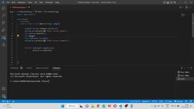Viewport: 194px width, 109px height.
Task: Click the java breadcrumb folder
Action: (x=11, y=12)
